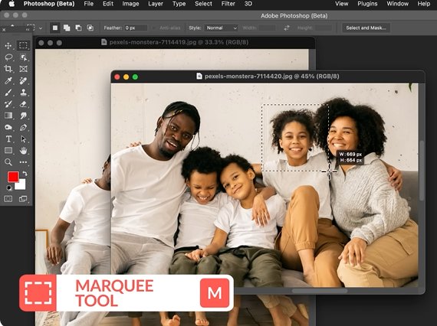Open the Plugins menu
The height and width of the screenshot is (326, 437).
pyautogui.click(x=367, y=4)
